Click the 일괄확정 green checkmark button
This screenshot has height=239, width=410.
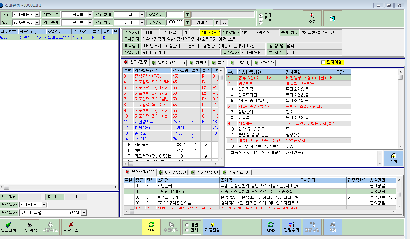(9, 227)
